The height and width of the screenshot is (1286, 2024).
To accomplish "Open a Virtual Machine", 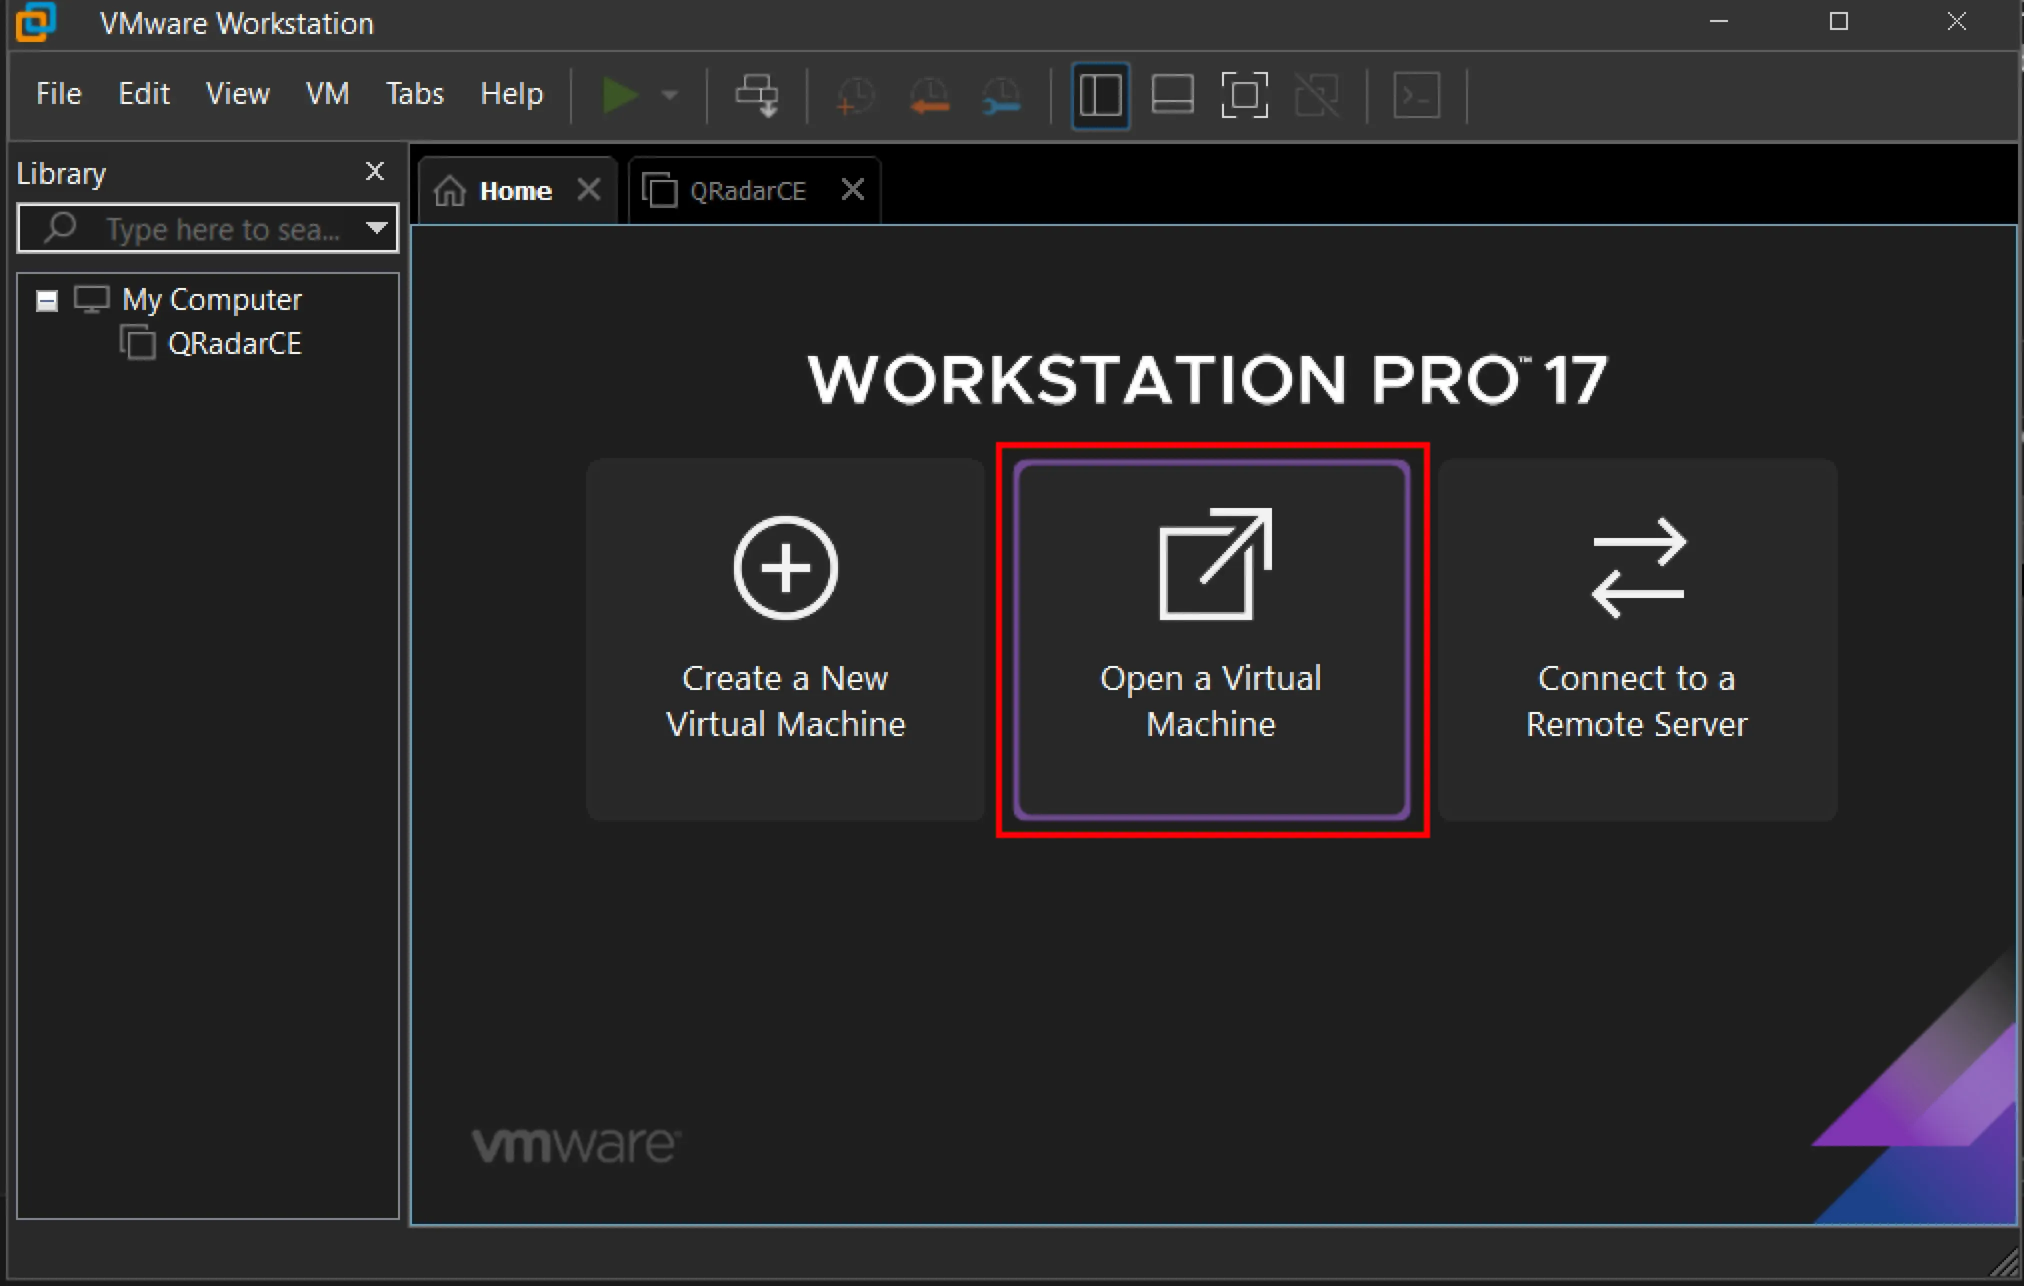I will pyautogui.click(x=1210, y=639).
